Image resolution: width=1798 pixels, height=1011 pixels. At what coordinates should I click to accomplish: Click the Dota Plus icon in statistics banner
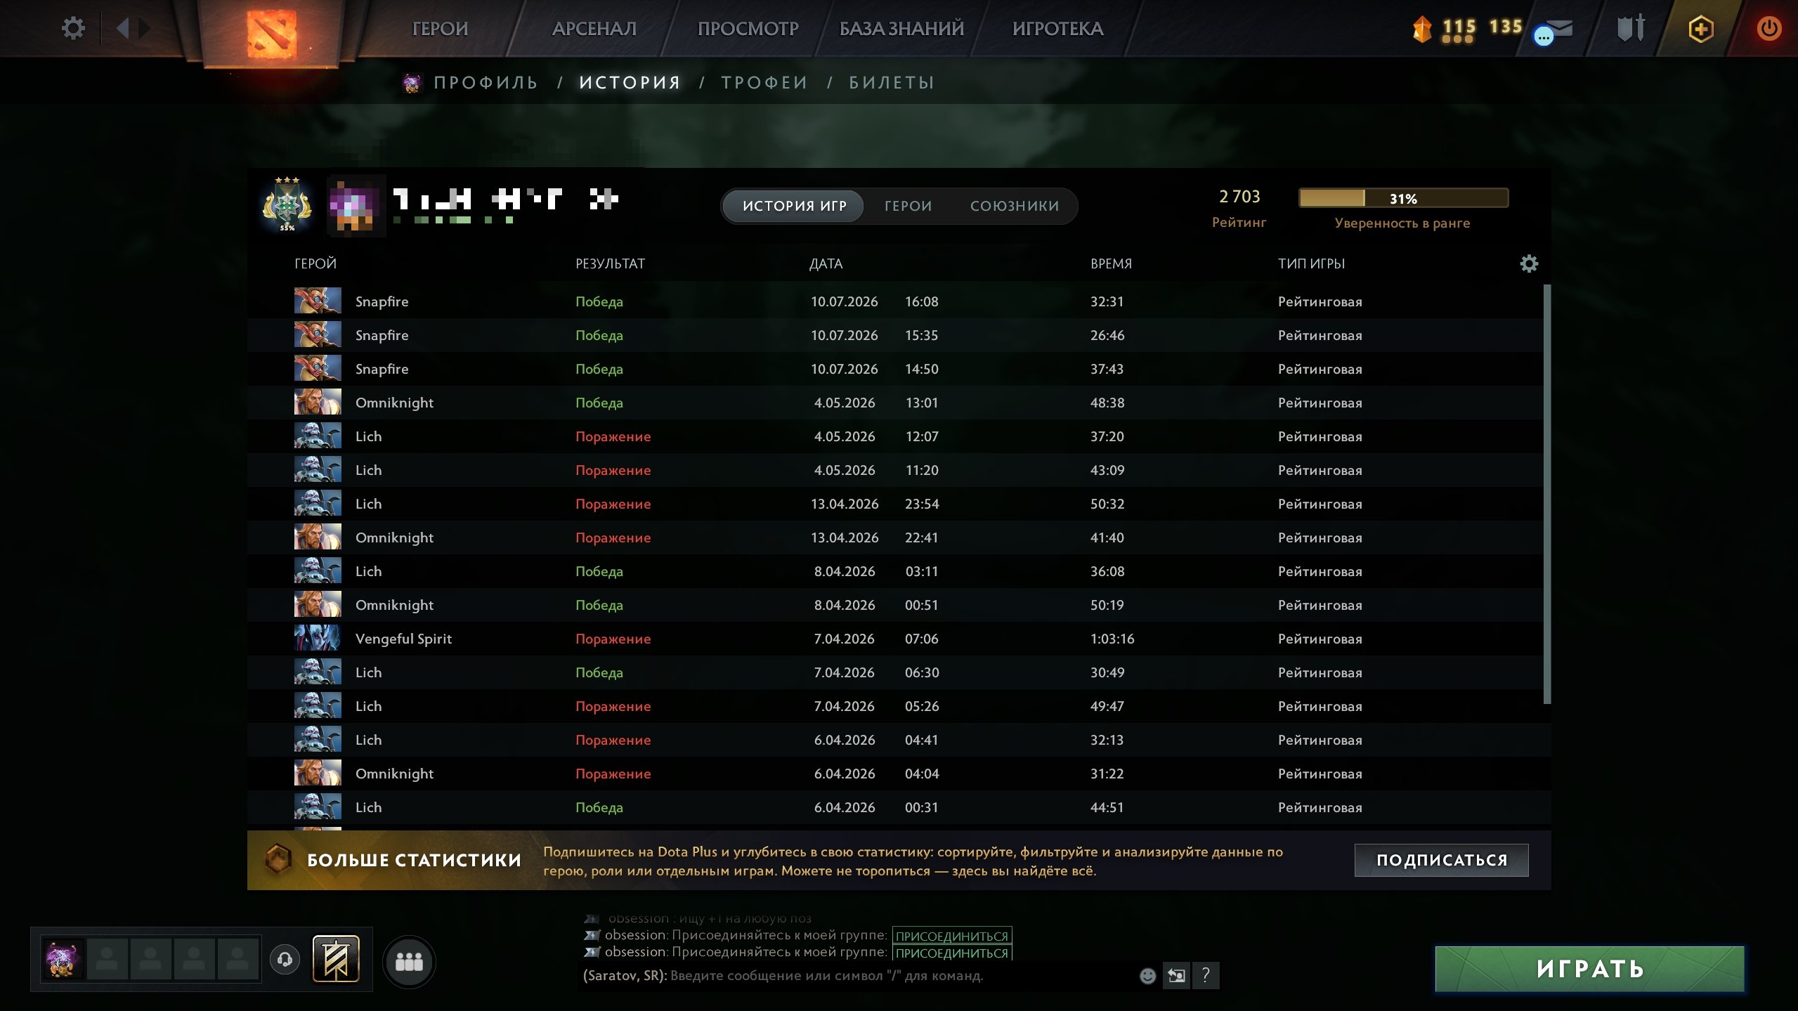(278, 859)
